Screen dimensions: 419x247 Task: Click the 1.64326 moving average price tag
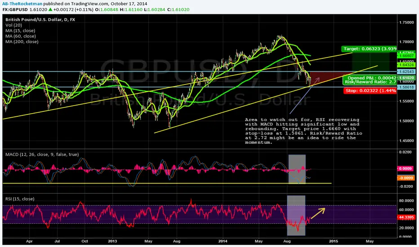click(x=406, y=65)
